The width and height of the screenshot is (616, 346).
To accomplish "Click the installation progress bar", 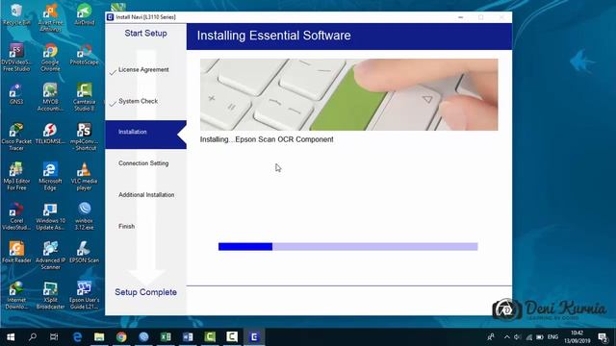I will pos(348,246).
